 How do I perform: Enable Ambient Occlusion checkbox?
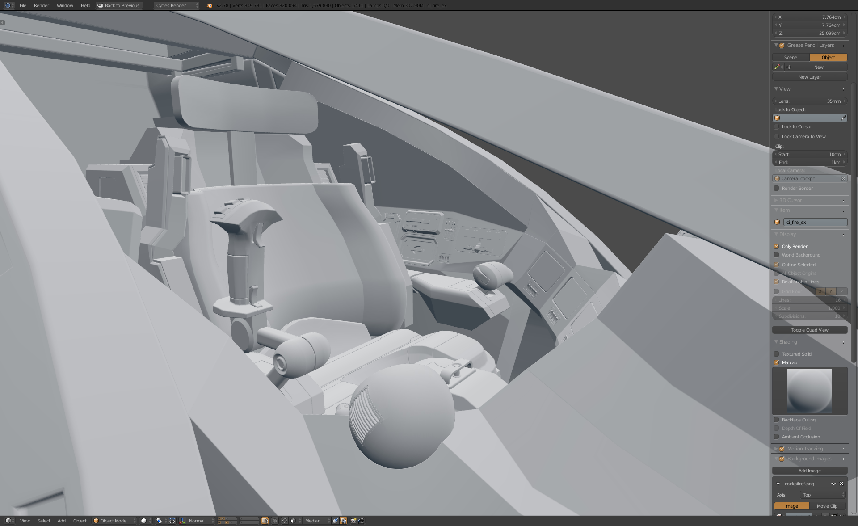click(776, 437)
